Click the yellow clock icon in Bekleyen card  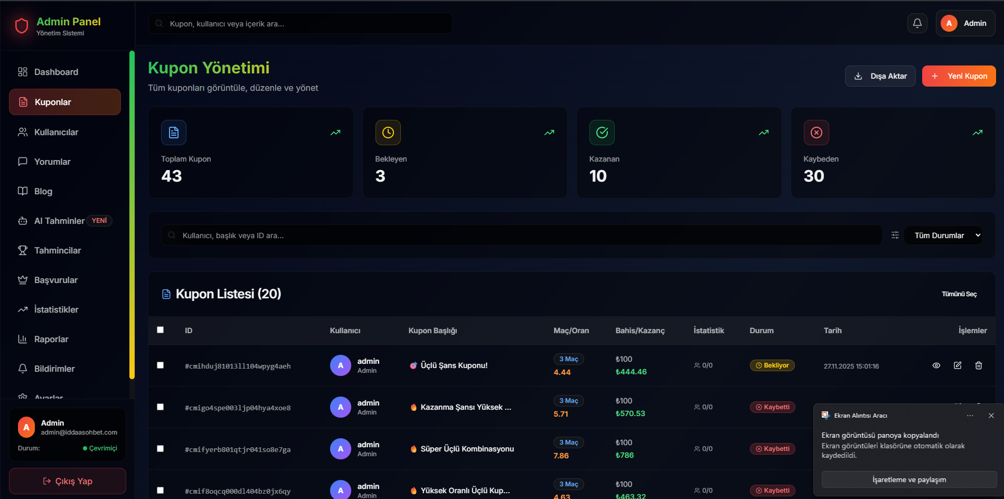click(x=388, y=133)
